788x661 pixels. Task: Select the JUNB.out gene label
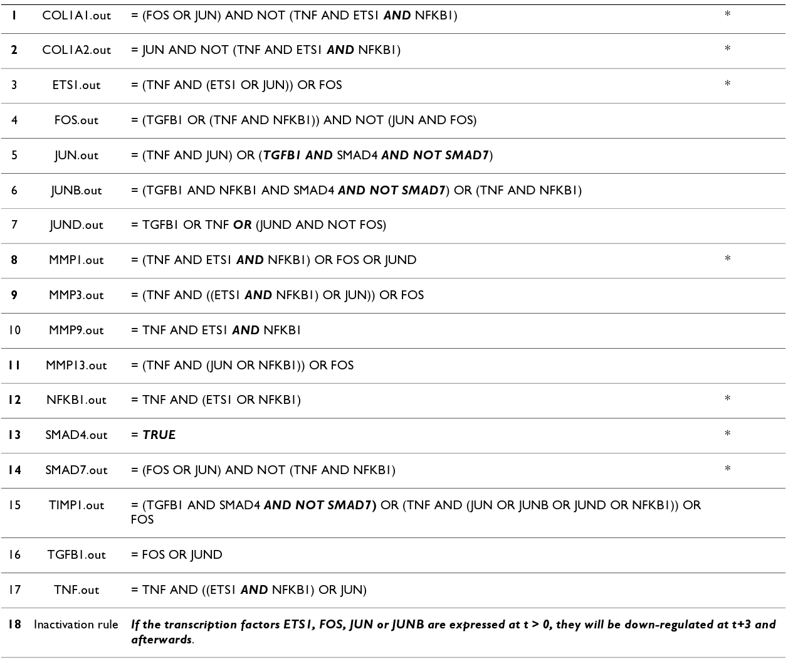[76, 191]
